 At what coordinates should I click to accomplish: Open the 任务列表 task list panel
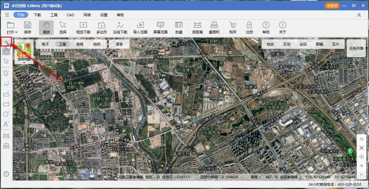[x=356, y=48]
